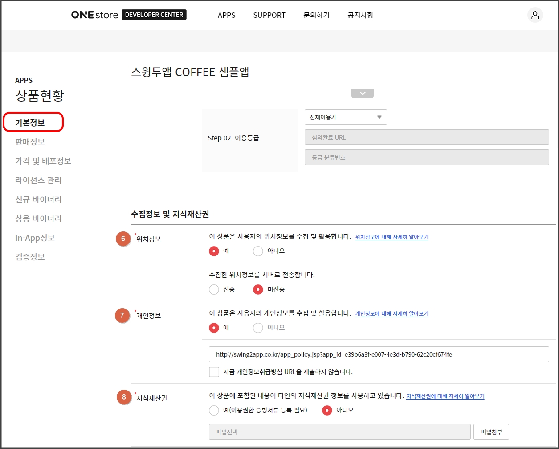The height and width of the screenshot is (449, 559).
Task: Open 지식재산권에 대해 자세히 알아보기 link
Action: point(445,396)
